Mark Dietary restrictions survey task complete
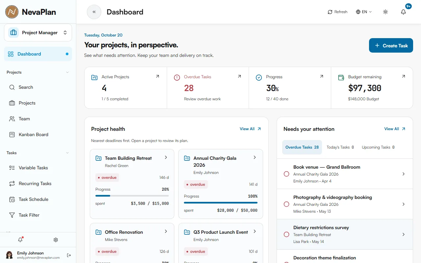421x263 pixels. [x=286, y=234]
